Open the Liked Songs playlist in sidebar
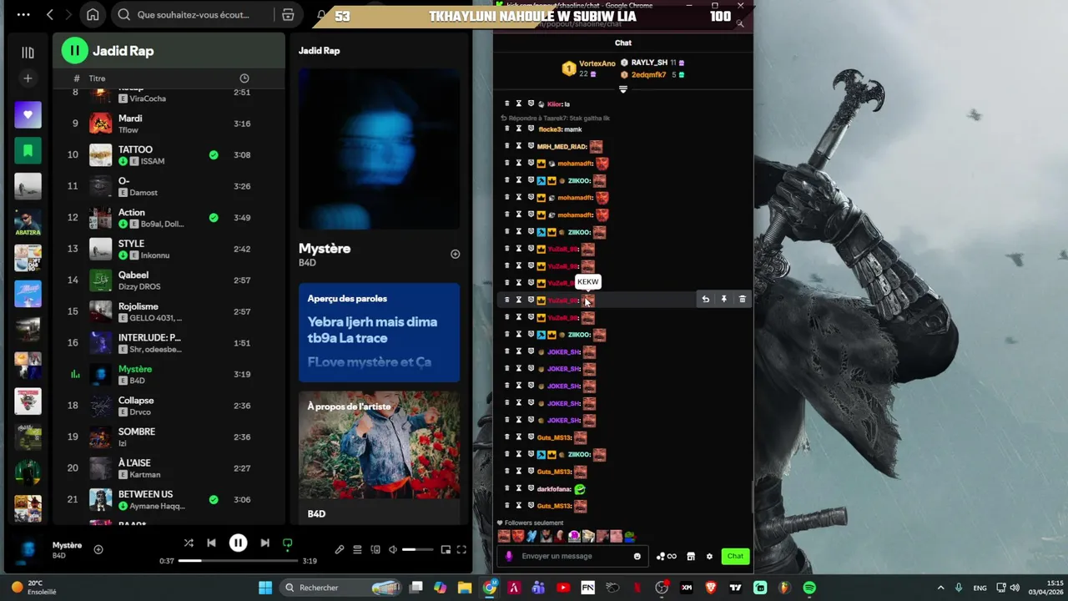Screen dimensions: 1068x601 [x=28, y=115]
